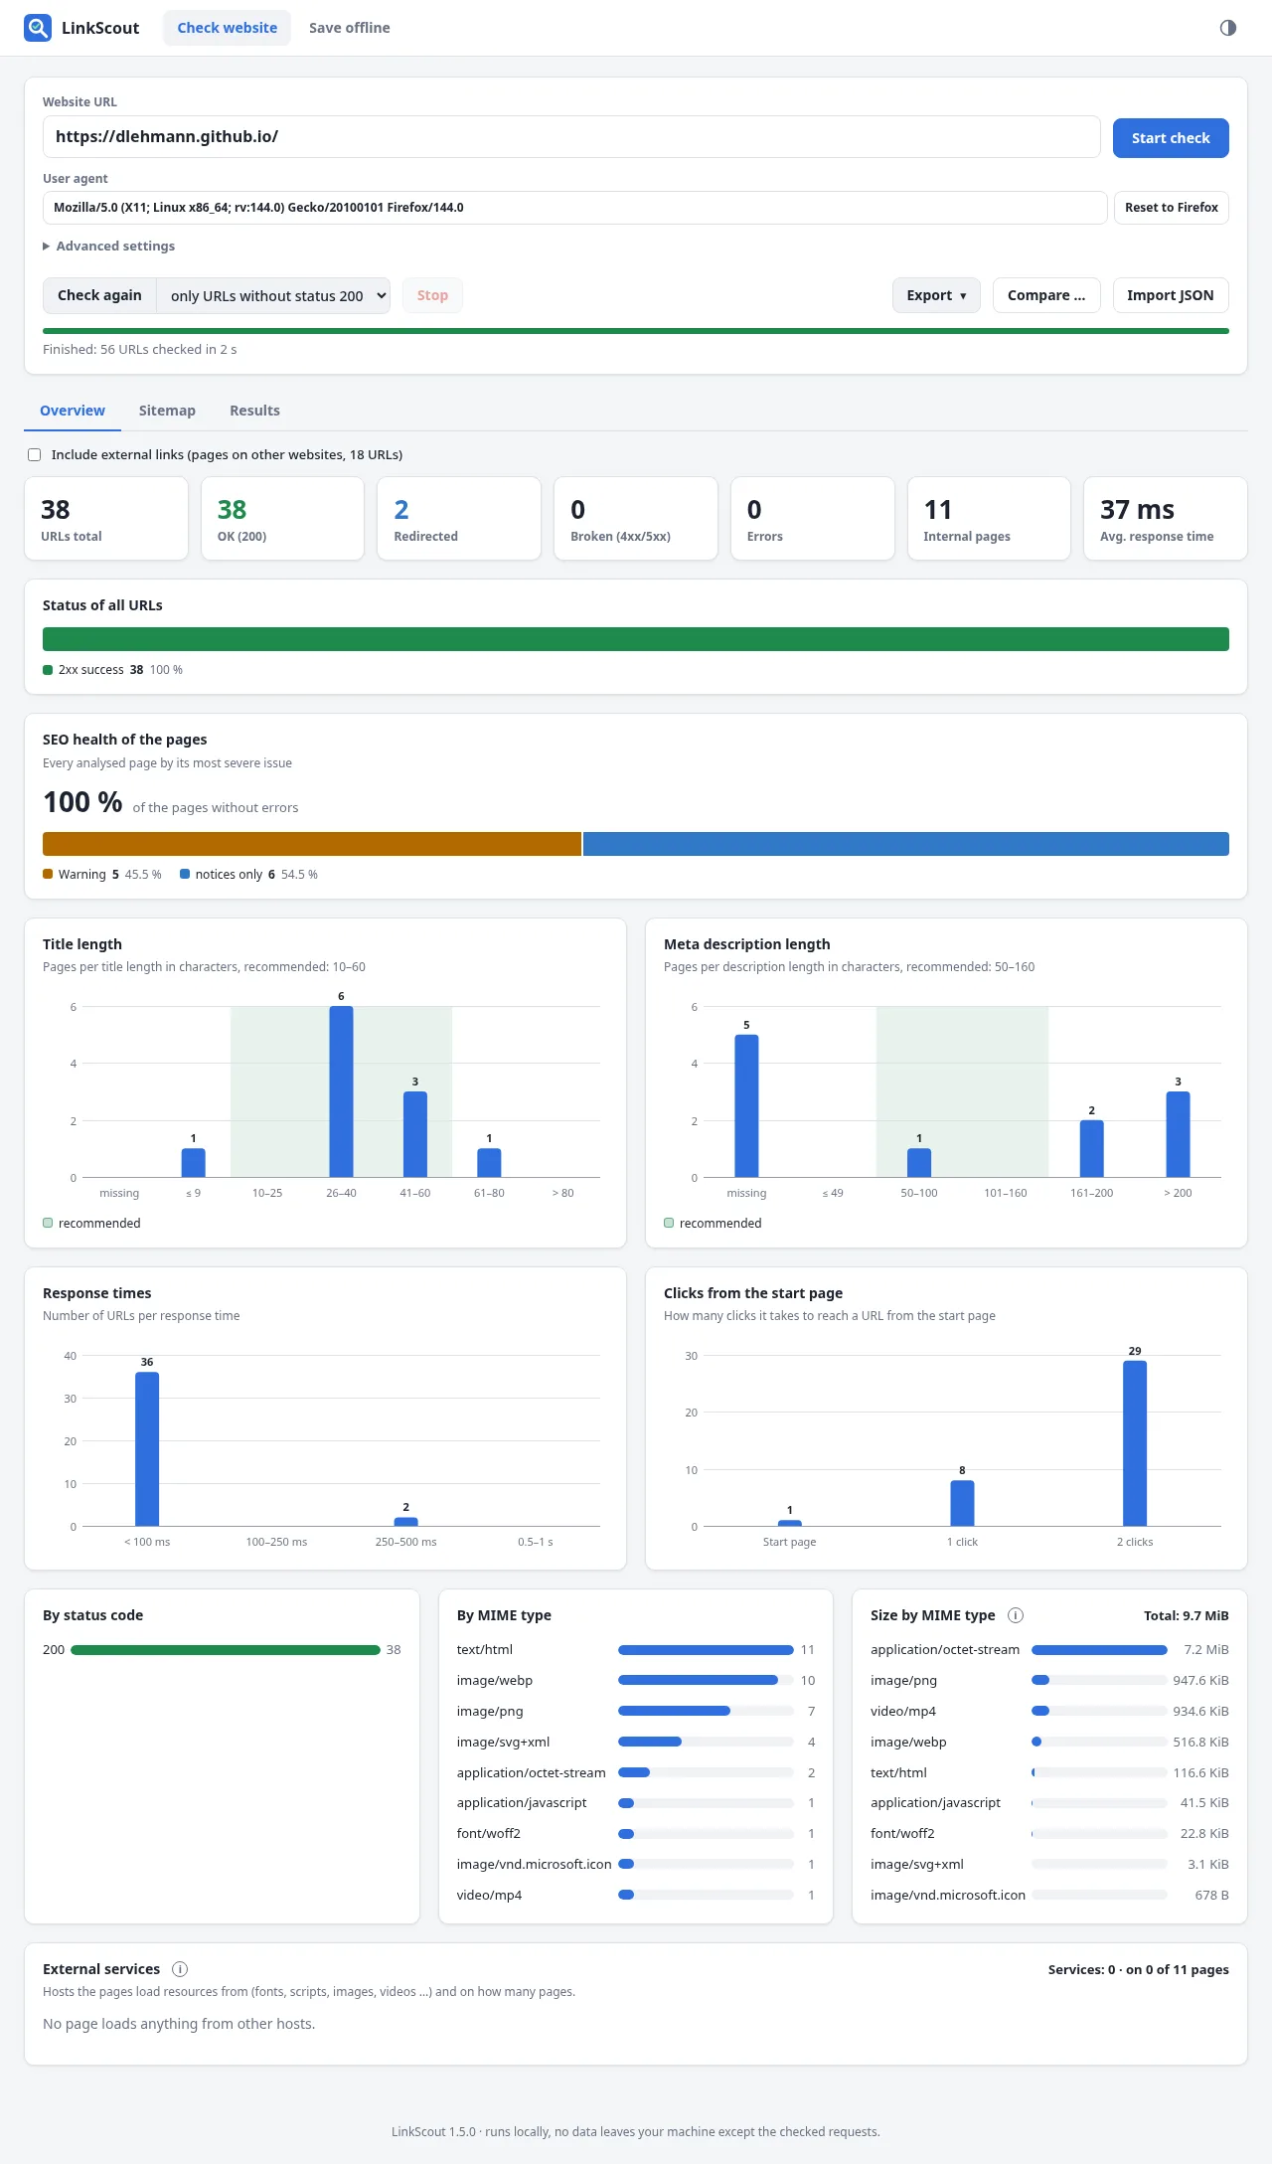1272x2164 pixels.
Task: Click the Broken (4xx/5xx) stat card
Action: click(636, 519)
